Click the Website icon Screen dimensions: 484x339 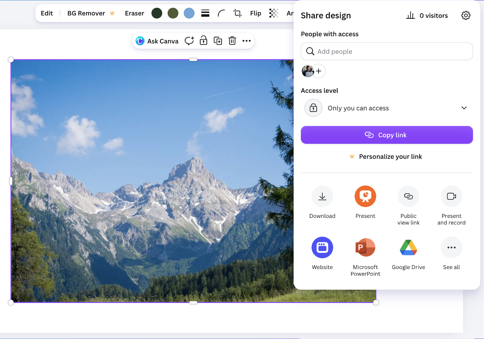(322, 247)
